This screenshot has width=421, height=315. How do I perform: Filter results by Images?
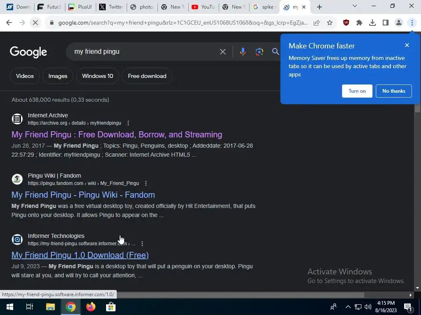click(58, 76)
